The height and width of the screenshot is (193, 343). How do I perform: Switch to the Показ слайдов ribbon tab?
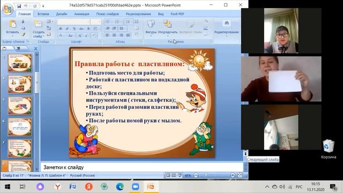click(107, 14)
